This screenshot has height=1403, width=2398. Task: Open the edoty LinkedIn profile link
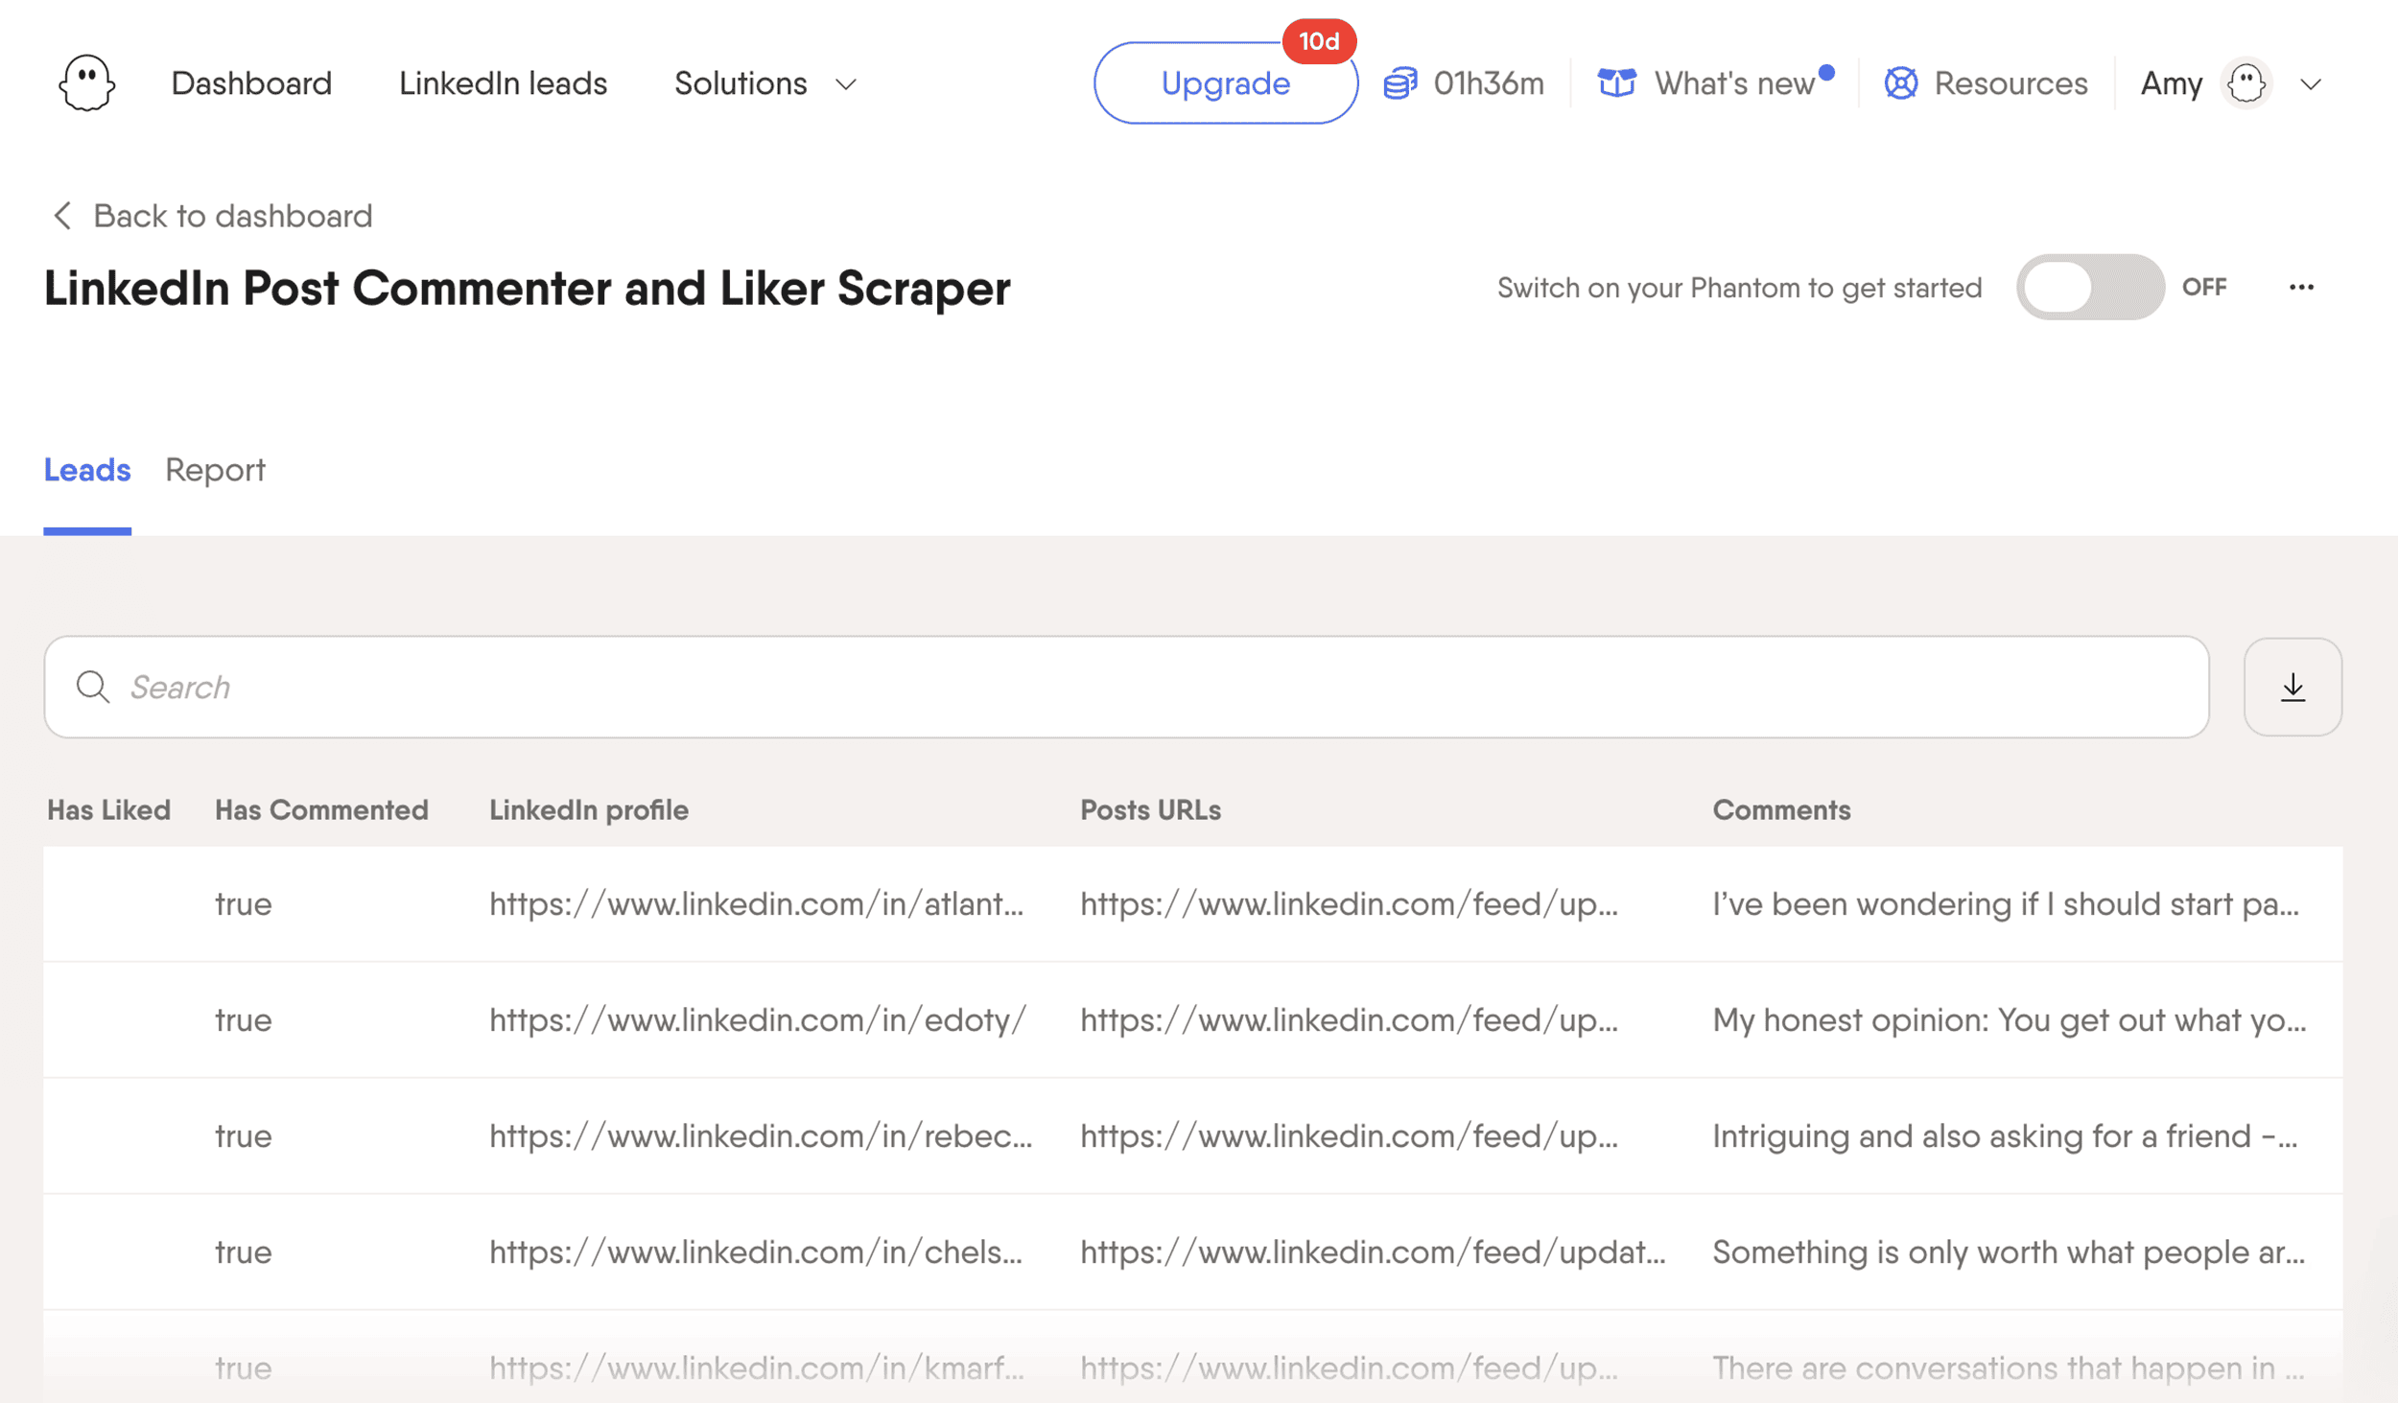[x=757, y=1019]
